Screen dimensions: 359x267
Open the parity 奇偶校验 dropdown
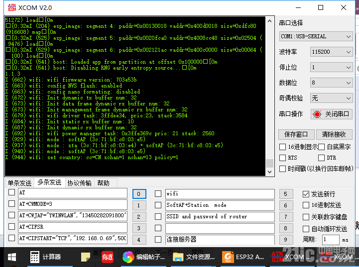[331, 98]
